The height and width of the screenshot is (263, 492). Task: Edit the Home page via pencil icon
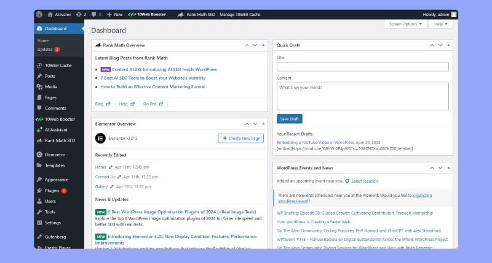pyautogui.click(x=111, y=167)
